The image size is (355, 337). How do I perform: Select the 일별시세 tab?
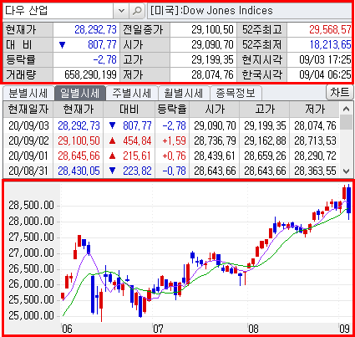80,93
